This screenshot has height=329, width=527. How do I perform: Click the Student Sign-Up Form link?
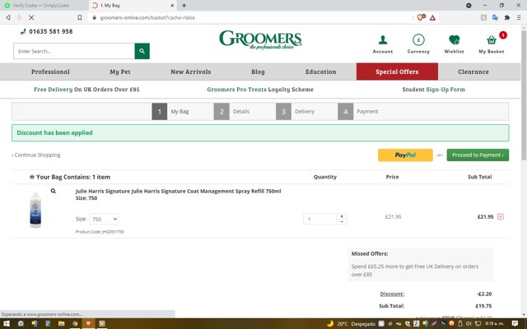(x=434, y=90)
